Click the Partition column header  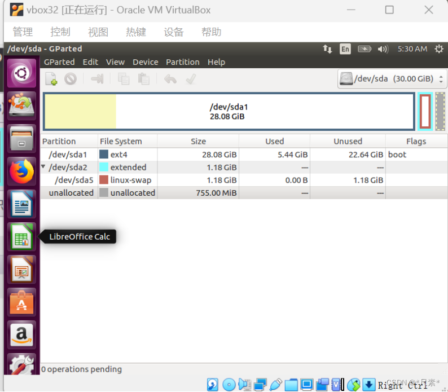69,141
